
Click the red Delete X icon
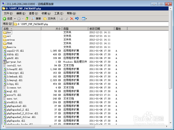click(x=72, y=19)
